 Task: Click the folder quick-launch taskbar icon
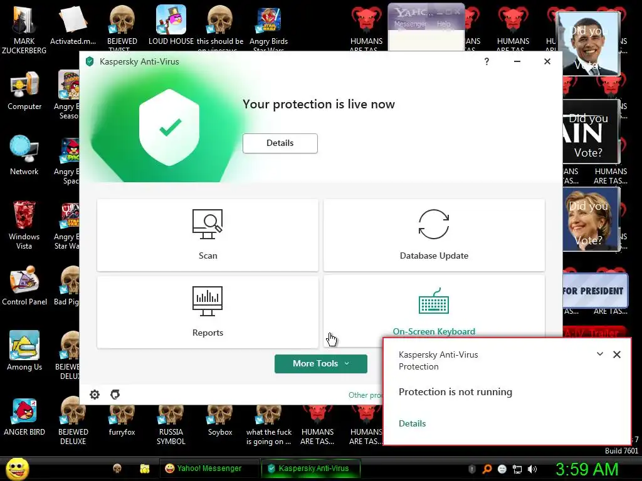[x=145, y=468]
